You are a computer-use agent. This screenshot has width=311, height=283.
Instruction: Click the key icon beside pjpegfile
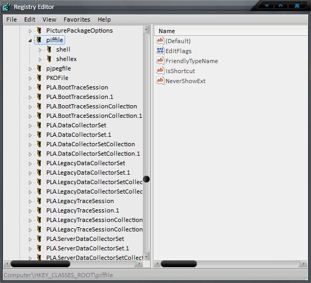pyautogui.click(x=39, y=68)
